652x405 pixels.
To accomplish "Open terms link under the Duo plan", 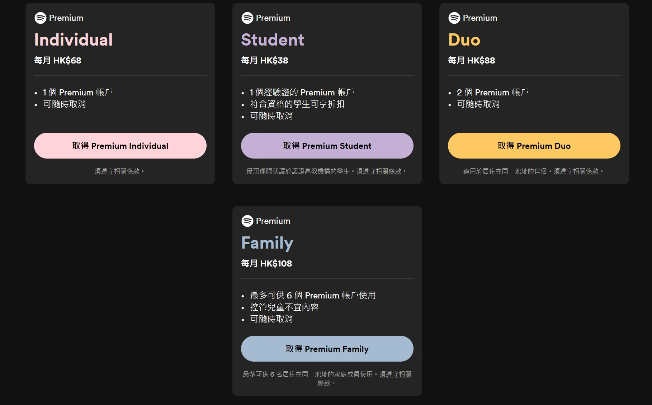I will pos(576,171).
